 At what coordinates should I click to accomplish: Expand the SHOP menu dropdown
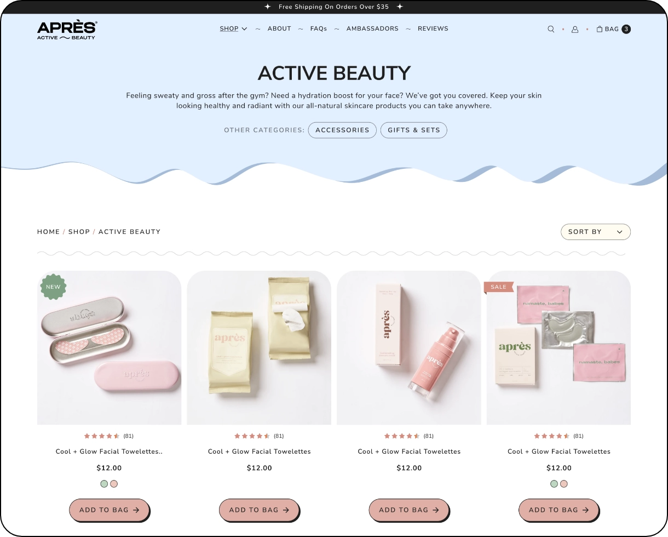click(x=233, y=28)
